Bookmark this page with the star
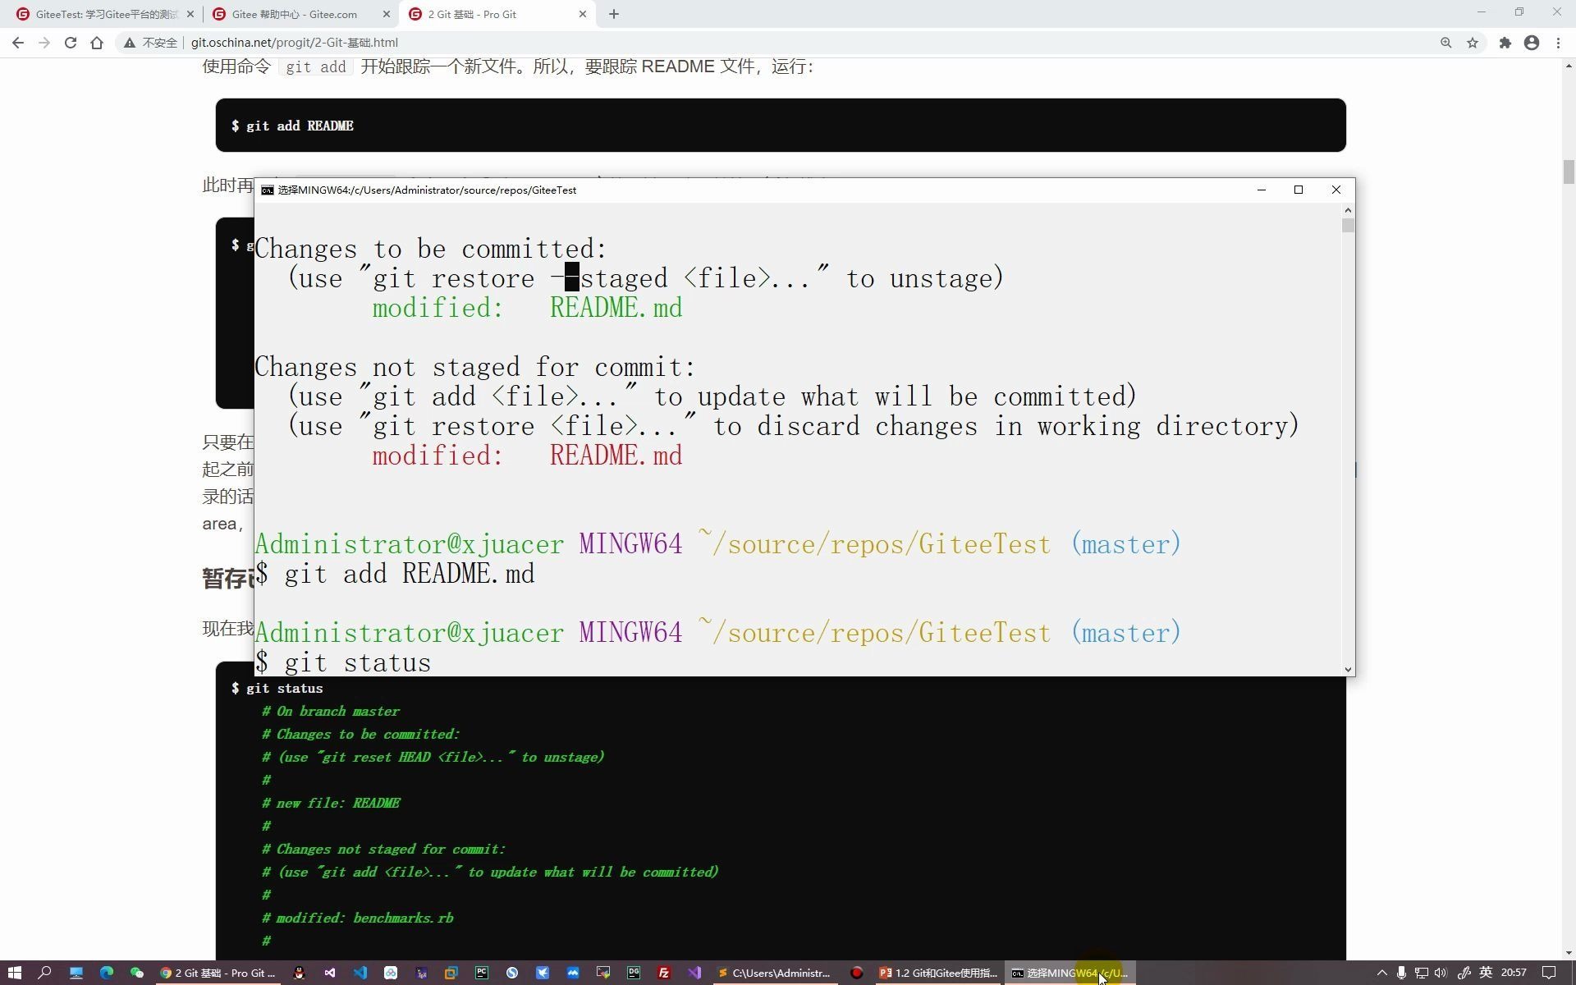Image resolution: width=1576 pixels, height=985 pixels. pos(1473,43)
